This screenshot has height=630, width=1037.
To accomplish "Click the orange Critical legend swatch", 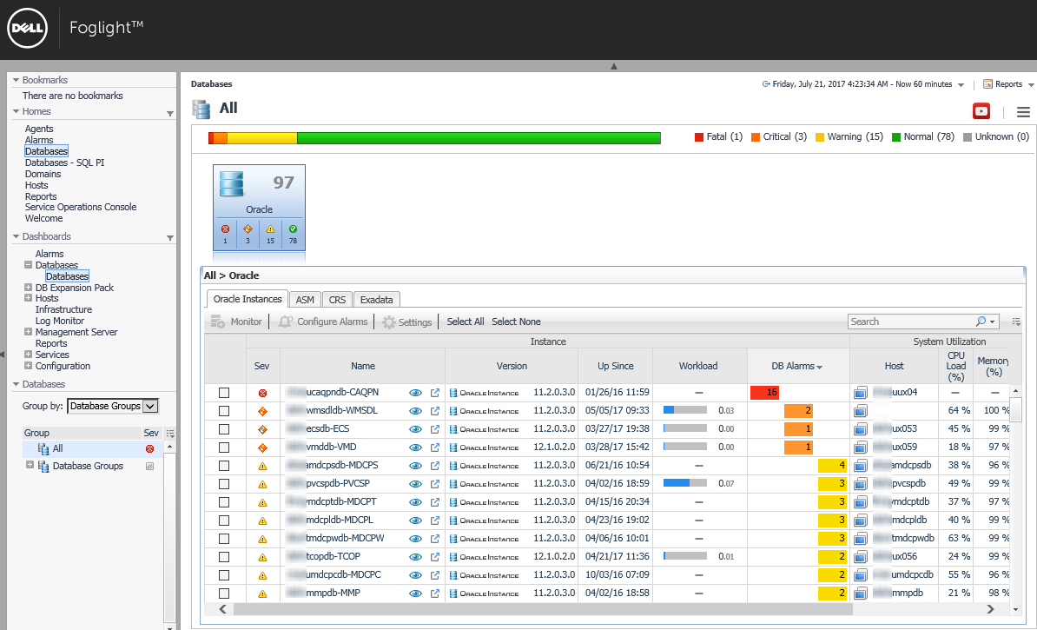I will [756, 137].
